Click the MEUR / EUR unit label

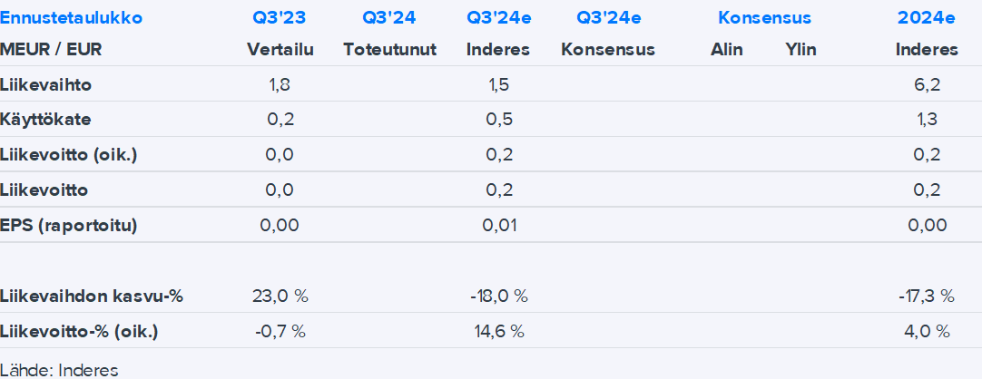click(x=52, y=50)
